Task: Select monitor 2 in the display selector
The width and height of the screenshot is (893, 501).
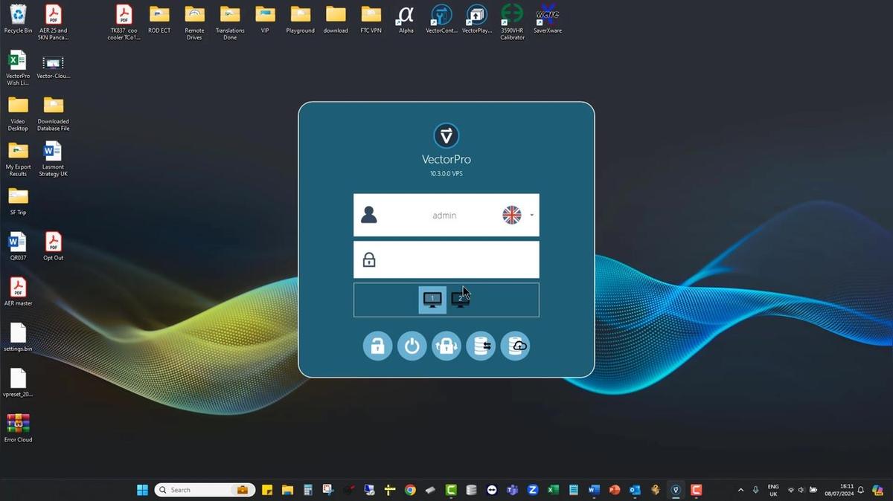Action: 461,300
